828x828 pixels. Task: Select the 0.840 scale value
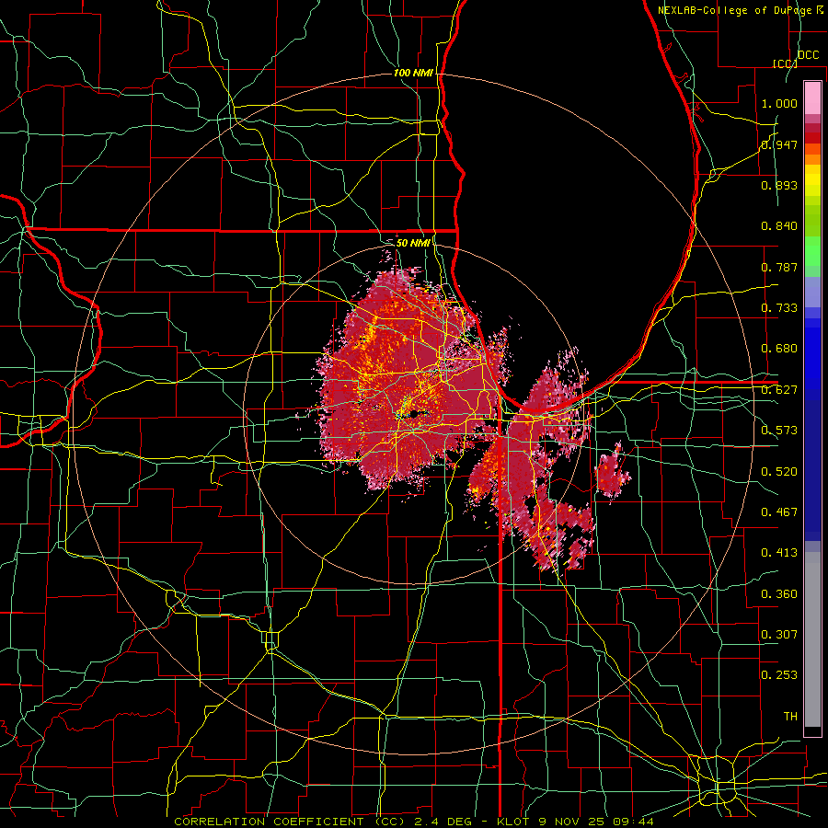[x=779, y=226]
